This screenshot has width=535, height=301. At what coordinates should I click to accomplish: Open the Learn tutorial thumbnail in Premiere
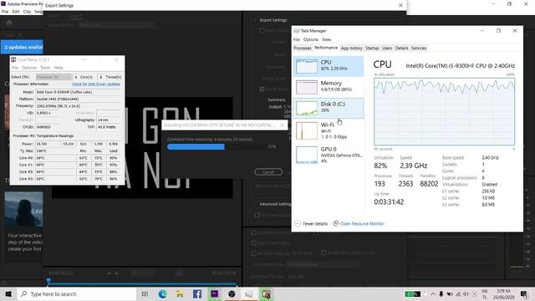(24, 209)
